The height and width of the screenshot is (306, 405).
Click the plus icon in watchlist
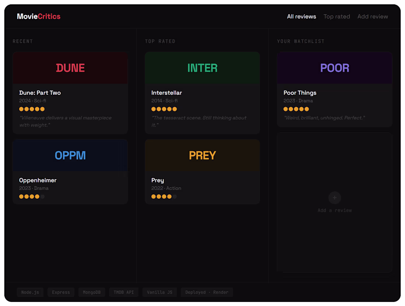pos(334,198)
